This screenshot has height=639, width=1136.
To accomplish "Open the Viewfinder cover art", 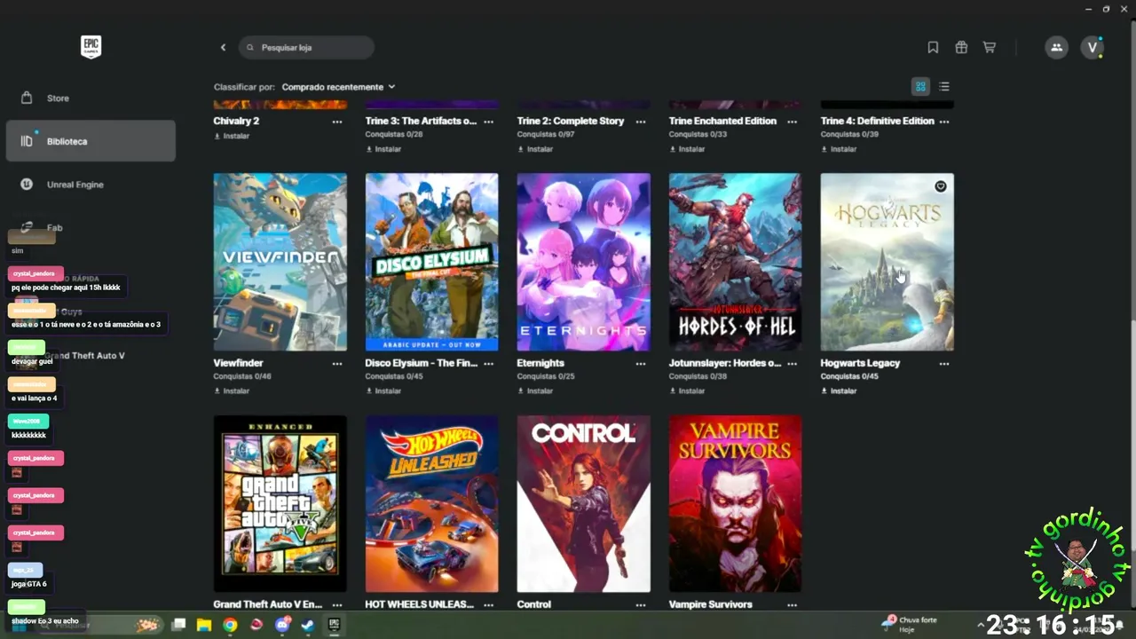I will (x=280, y=262).
